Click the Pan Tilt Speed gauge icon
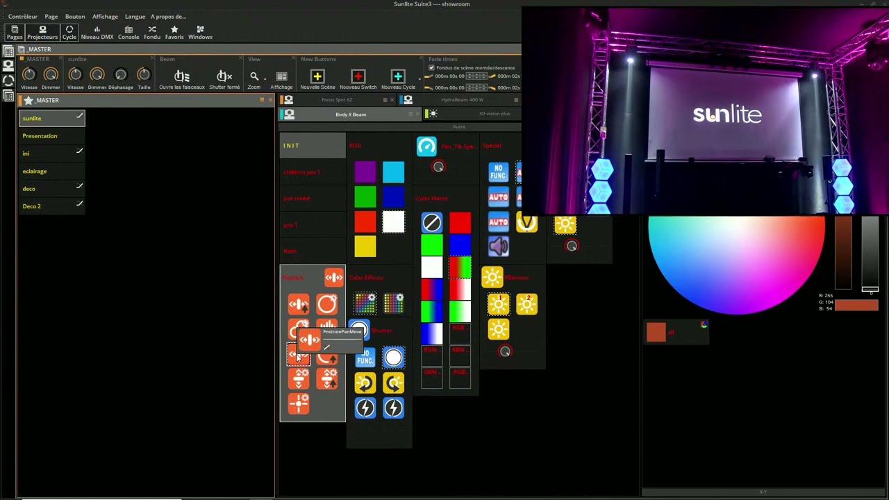This screenshot has width=889, height=500. point(426,146)
